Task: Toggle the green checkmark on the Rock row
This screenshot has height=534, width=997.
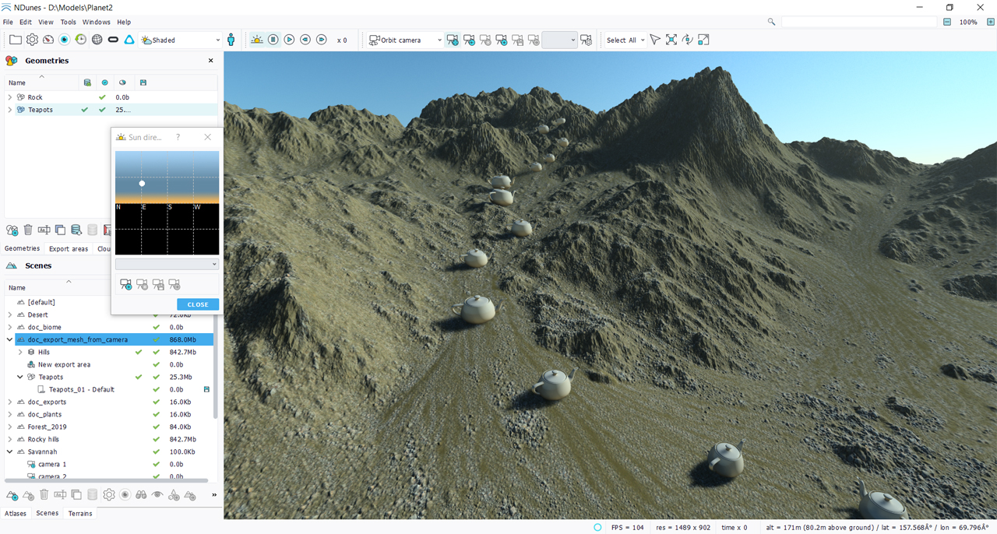Action: (102, 97)
